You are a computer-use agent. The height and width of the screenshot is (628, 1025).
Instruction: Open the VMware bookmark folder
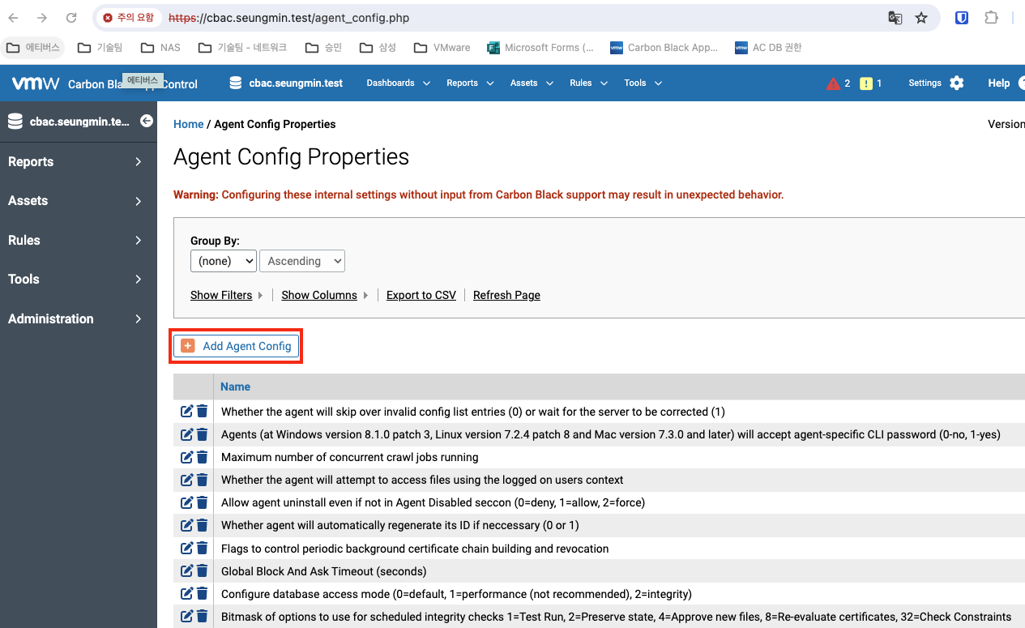pos(442,48)
